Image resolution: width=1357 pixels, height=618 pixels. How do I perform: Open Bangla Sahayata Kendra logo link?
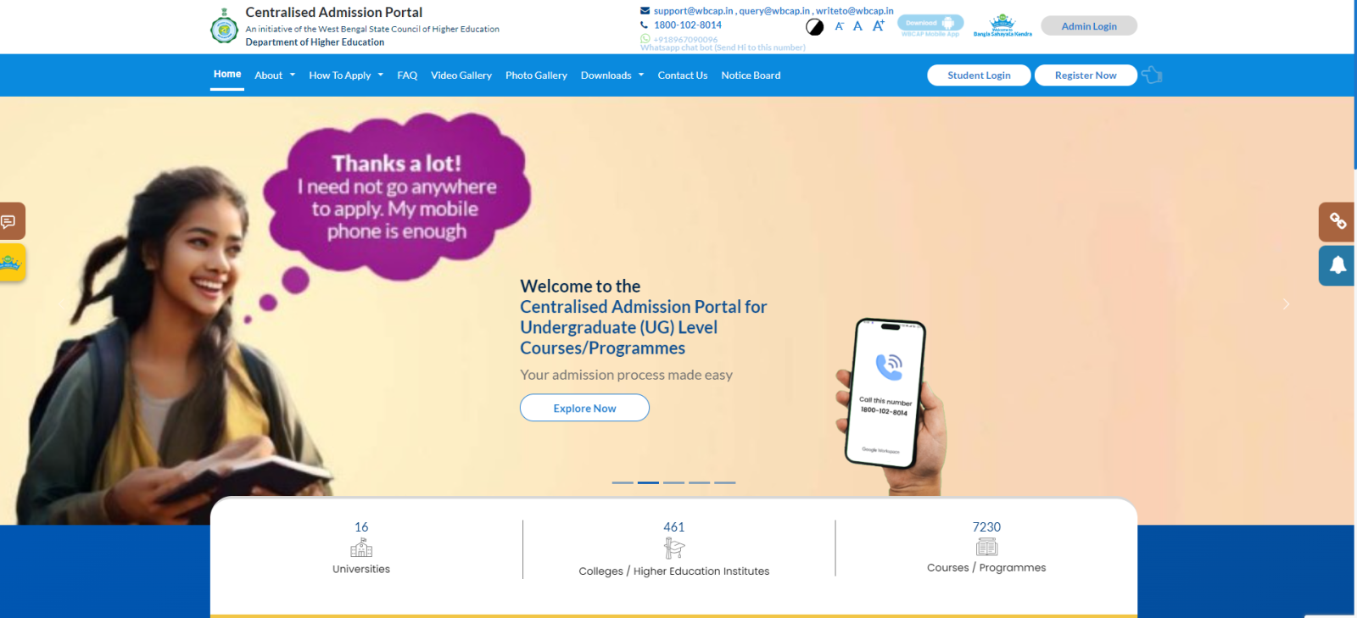click(x=1002, y=25)
